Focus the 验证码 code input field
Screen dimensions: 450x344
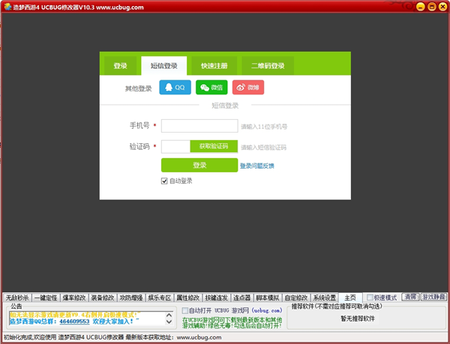click(175, 146)
